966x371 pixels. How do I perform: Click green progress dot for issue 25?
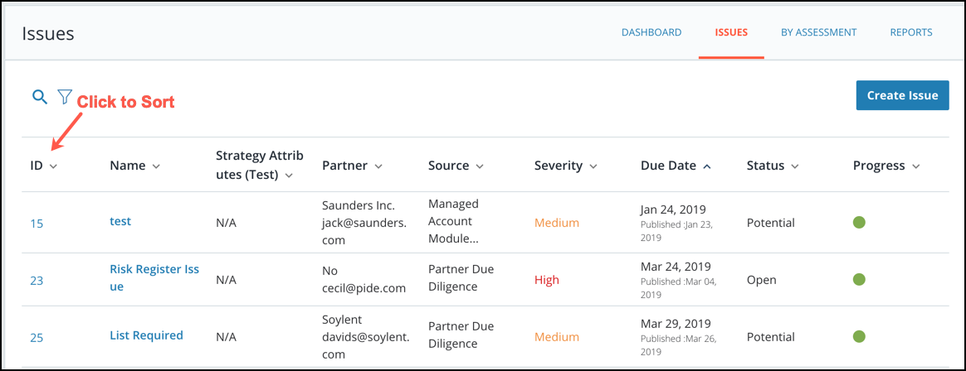pos(860,336)
